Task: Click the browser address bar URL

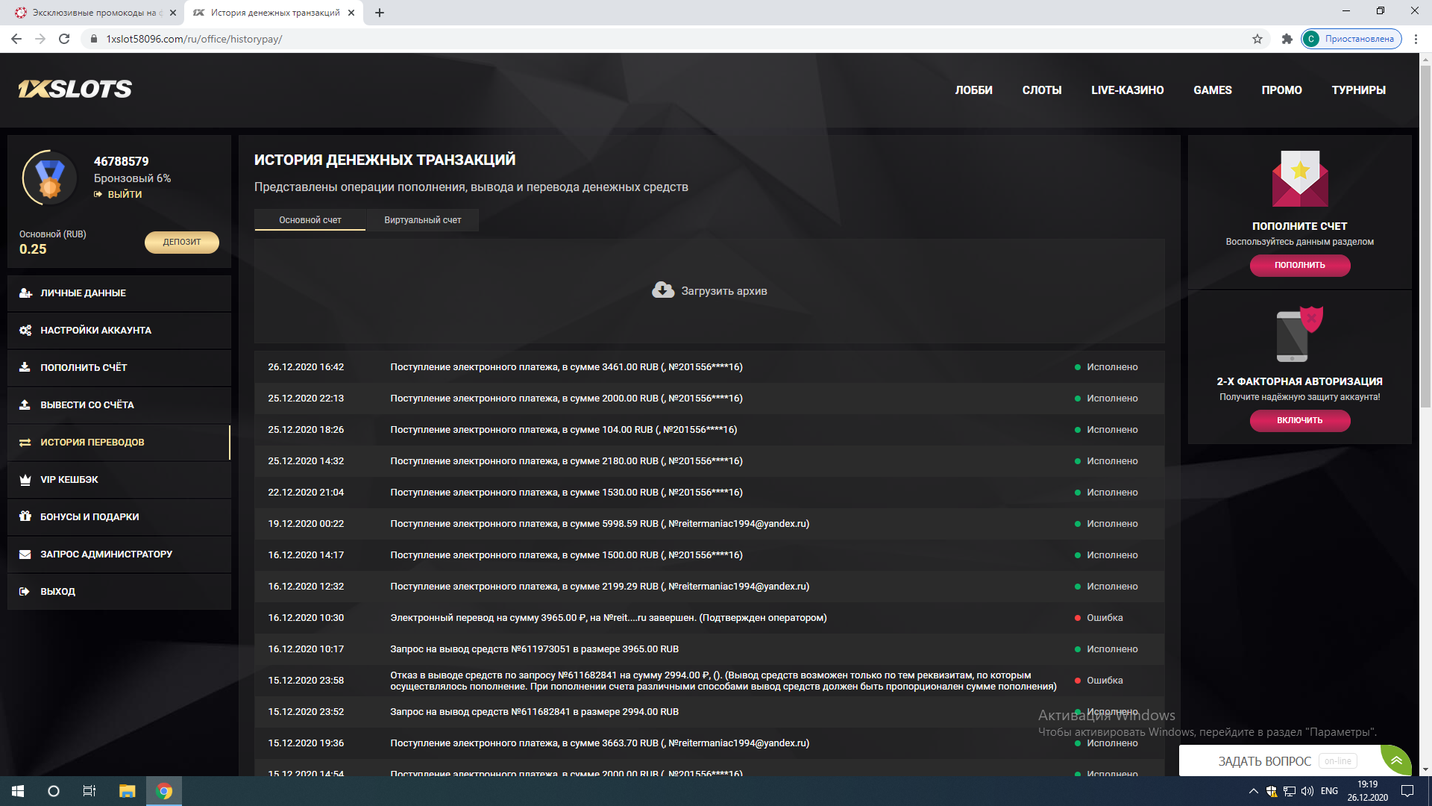Action: point(194,39)
